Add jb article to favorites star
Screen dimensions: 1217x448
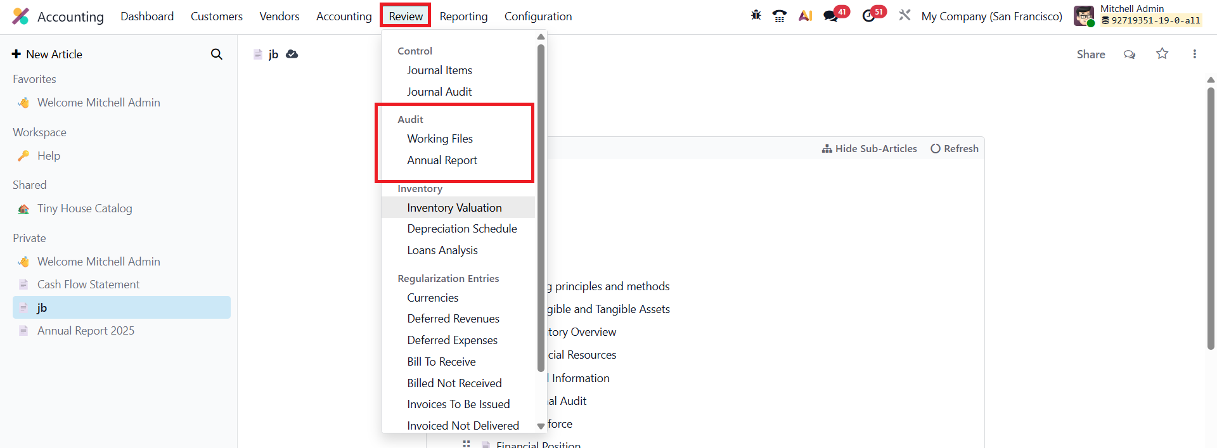tap(1162, 54)
